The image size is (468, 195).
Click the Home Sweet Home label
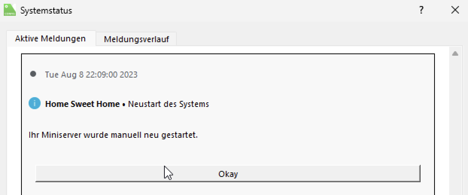click(82, 104)
